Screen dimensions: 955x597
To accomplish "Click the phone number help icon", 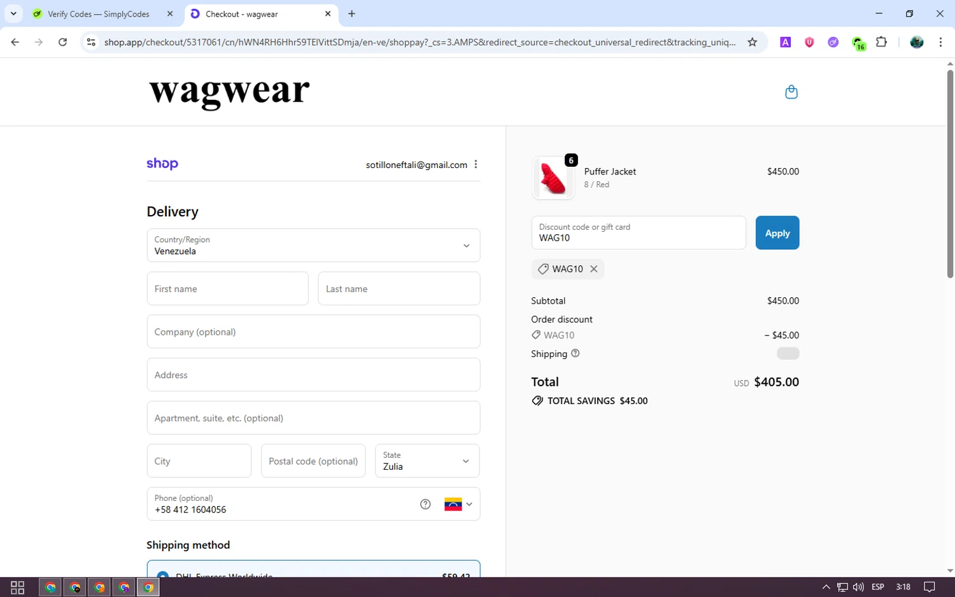I will [425, 504].
